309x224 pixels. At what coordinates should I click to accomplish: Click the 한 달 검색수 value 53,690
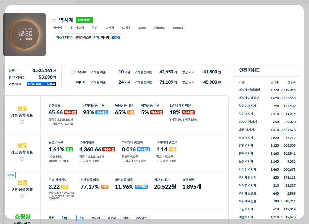pos(45,77)
